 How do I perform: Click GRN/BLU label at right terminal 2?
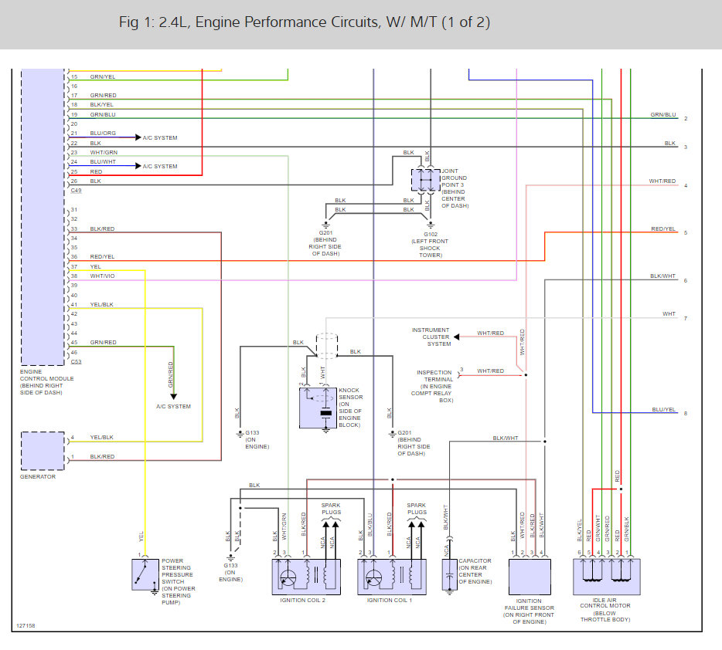coord(663,114)
